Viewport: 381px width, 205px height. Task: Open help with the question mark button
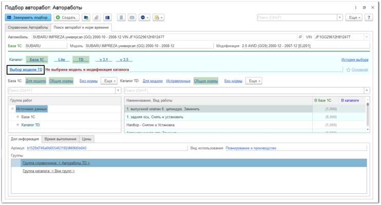tap(369, 17)
